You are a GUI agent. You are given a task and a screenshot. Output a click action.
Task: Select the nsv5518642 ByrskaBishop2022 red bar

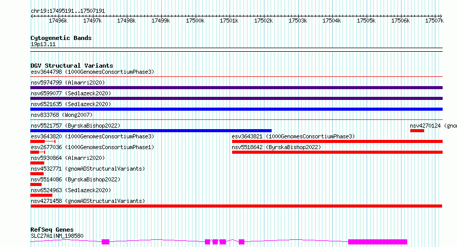tap(337, 152)
